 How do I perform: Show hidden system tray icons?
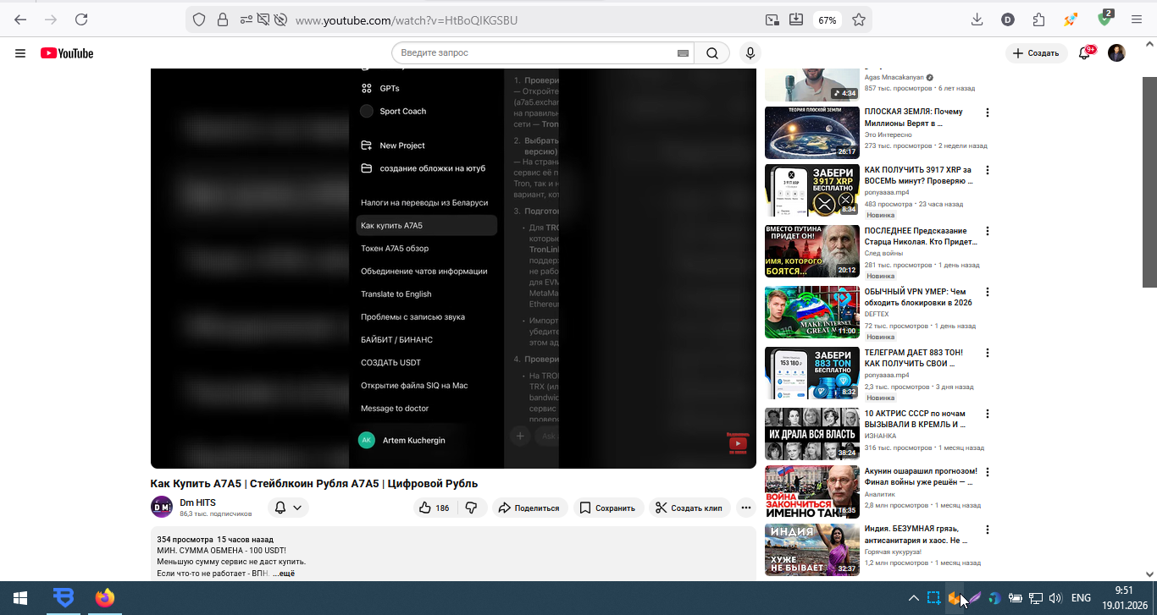[x=914, y=598]
